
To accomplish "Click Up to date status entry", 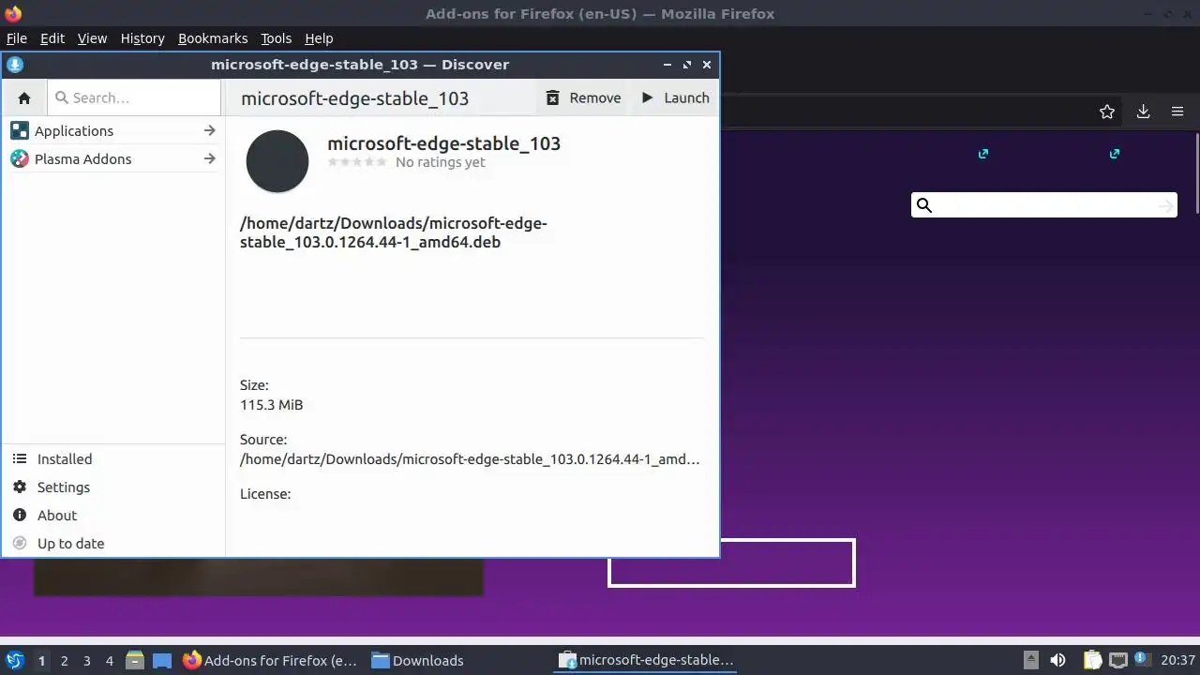I will coord(112,544).
